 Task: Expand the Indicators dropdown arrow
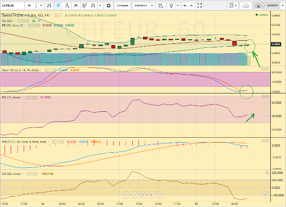tap(152, 6)
